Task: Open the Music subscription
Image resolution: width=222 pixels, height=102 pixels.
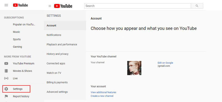Action: pos(16,32)
